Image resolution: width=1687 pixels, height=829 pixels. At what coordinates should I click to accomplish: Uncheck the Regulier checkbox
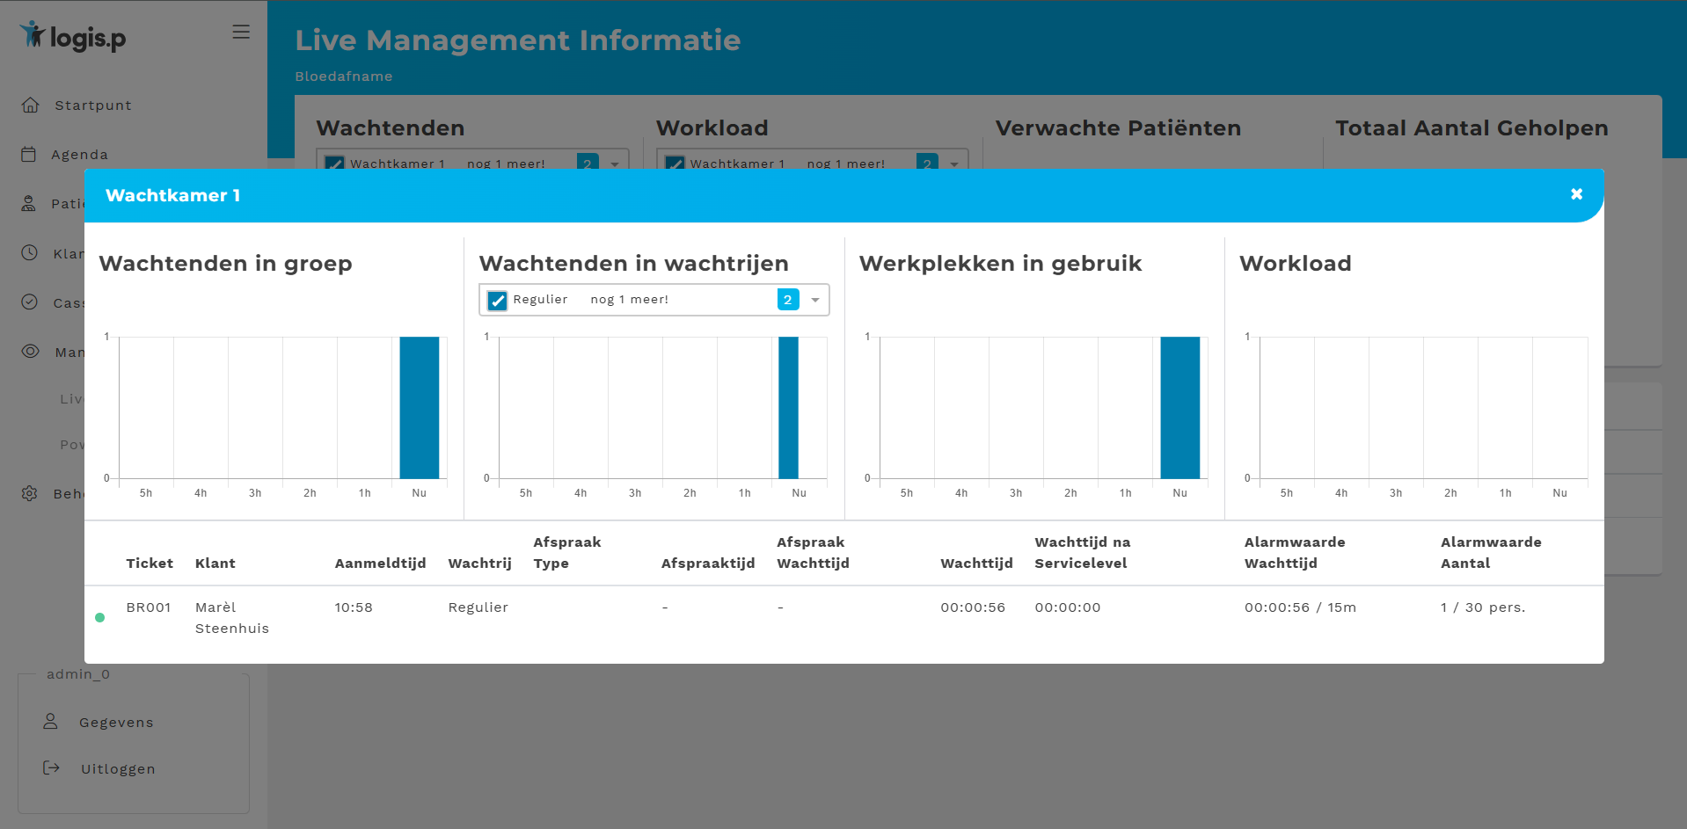click(x=498, y=301)
